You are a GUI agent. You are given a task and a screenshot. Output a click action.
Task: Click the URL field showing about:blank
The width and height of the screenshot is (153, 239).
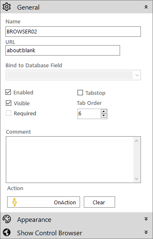coord(63,50)
